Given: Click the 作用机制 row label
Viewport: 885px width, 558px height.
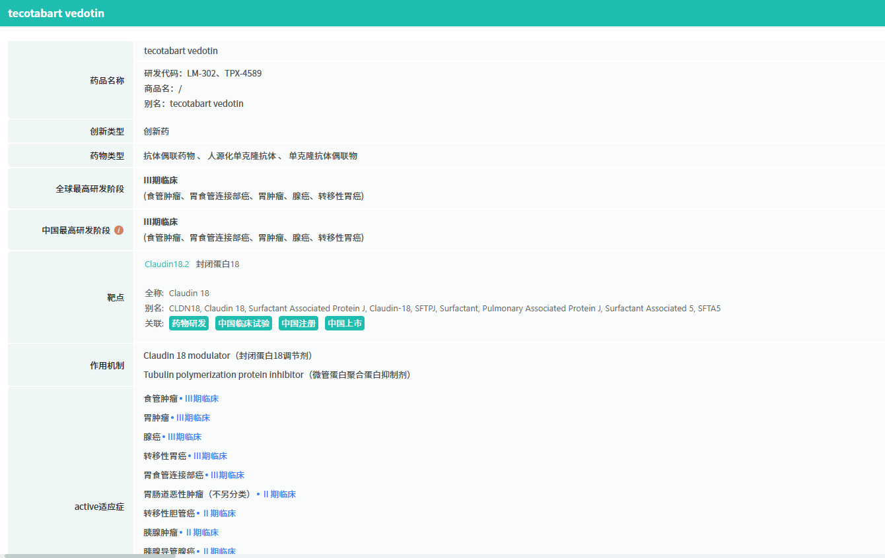Looking at the screenshot, I should coord(107,365).
